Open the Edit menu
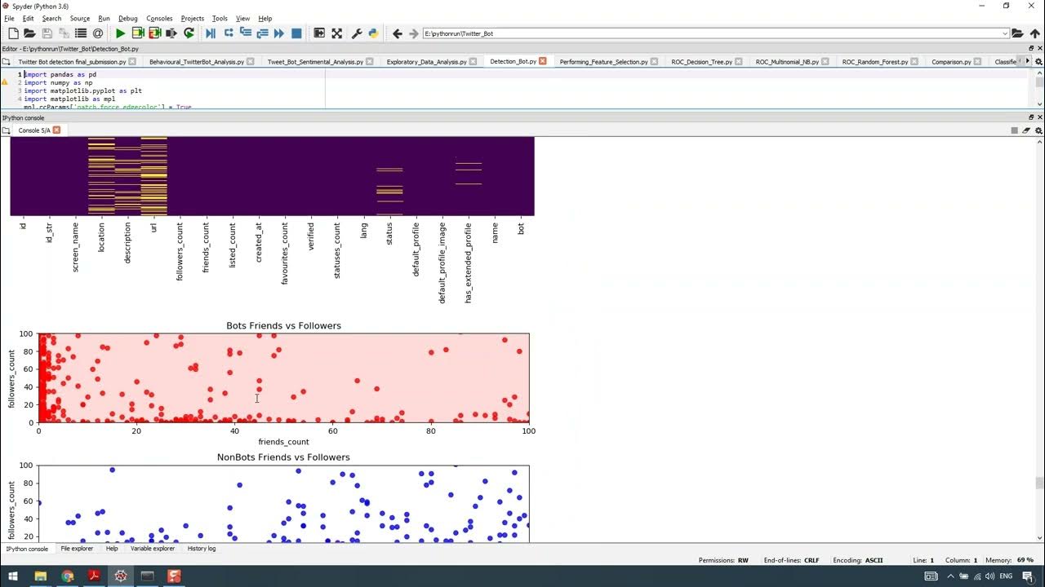 tap(28, 18)
